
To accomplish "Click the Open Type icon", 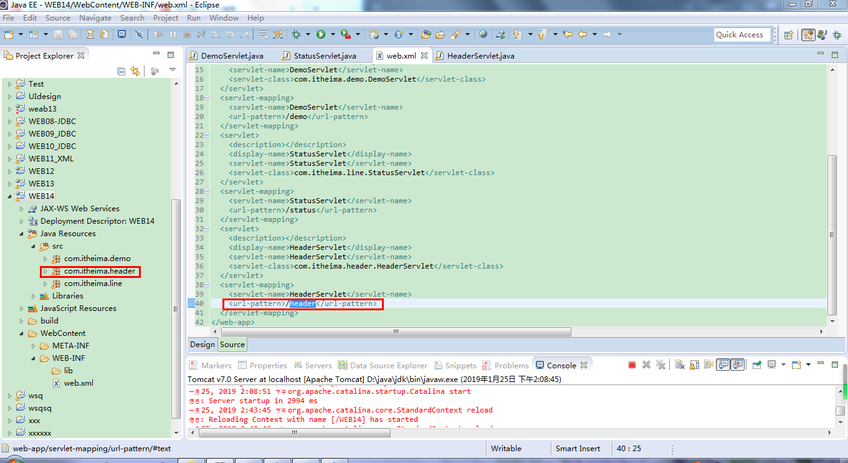I will point(426,34).
